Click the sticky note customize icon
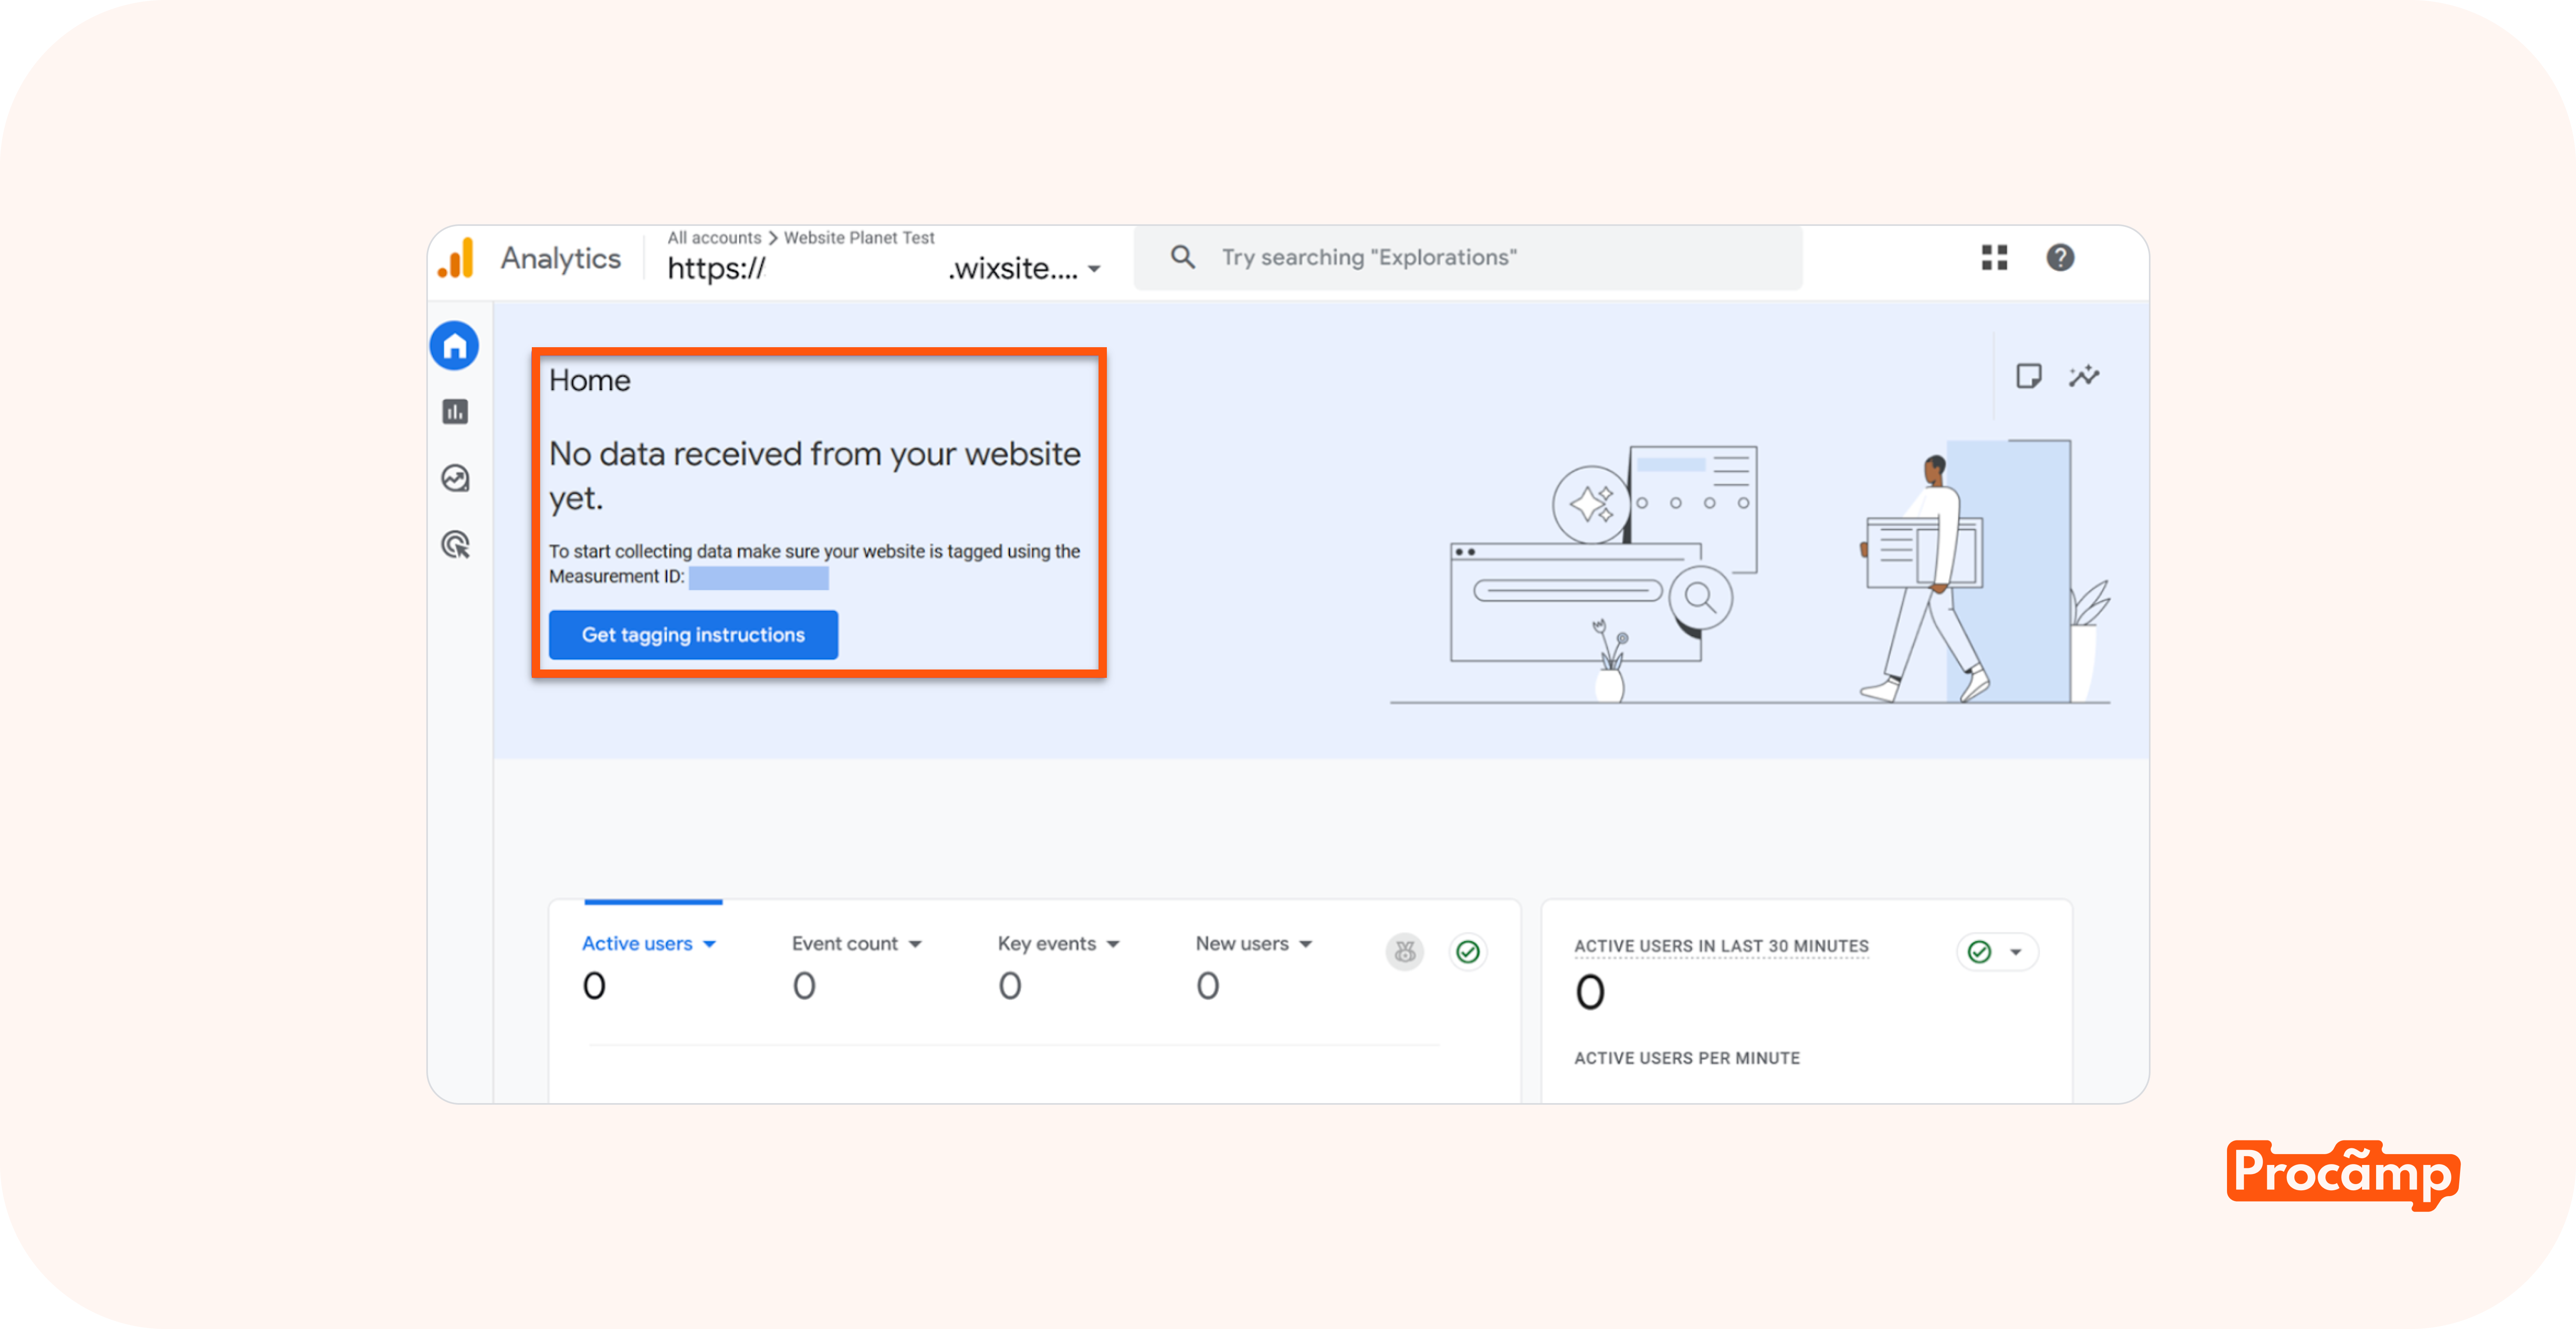Viewport: 2576px width, 1329px height. pos(2028,376)
